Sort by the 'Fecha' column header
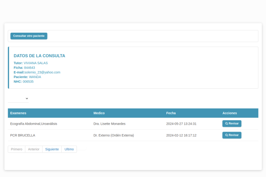The image size is (266, 177). (171, 113)
